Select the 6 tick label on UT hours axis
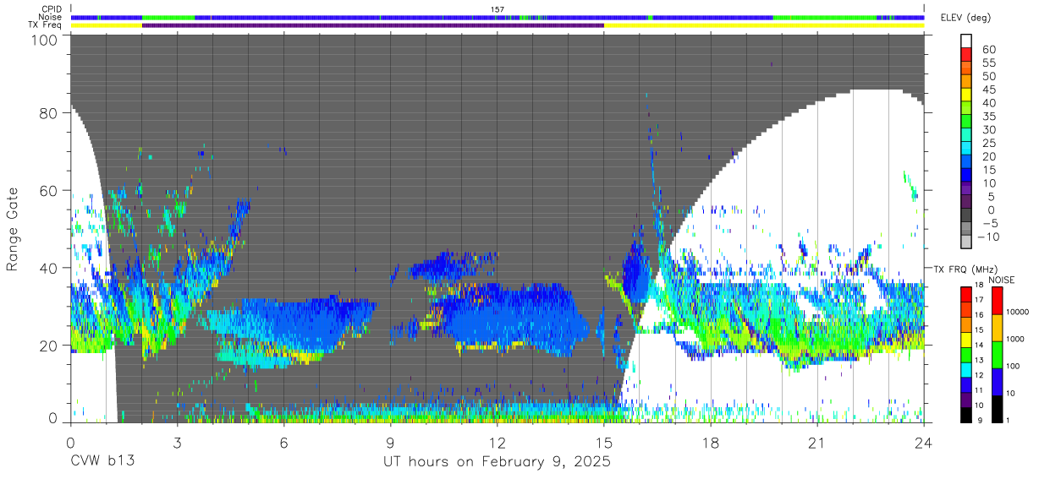1039x479 pixels. pyautogui.click(x=284, y=442)
